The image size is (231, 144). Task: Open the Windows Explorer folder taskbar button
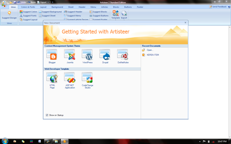[x=56, y=141]
